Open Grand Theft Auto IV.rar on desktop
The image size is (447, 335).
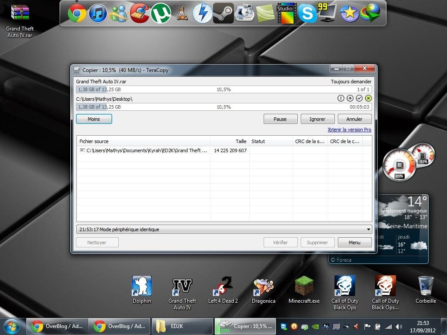tap(20, 21)
